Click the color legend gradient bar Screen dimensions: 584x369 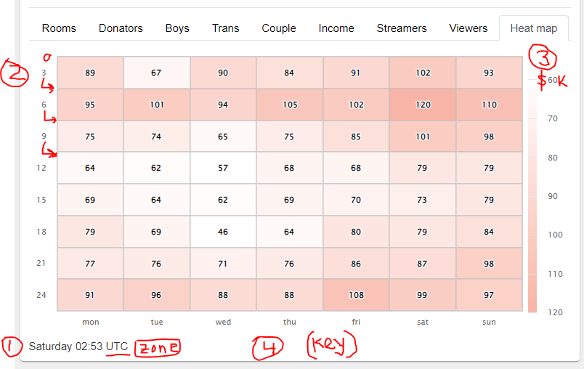pyautogui.click(x=532, y=196)
